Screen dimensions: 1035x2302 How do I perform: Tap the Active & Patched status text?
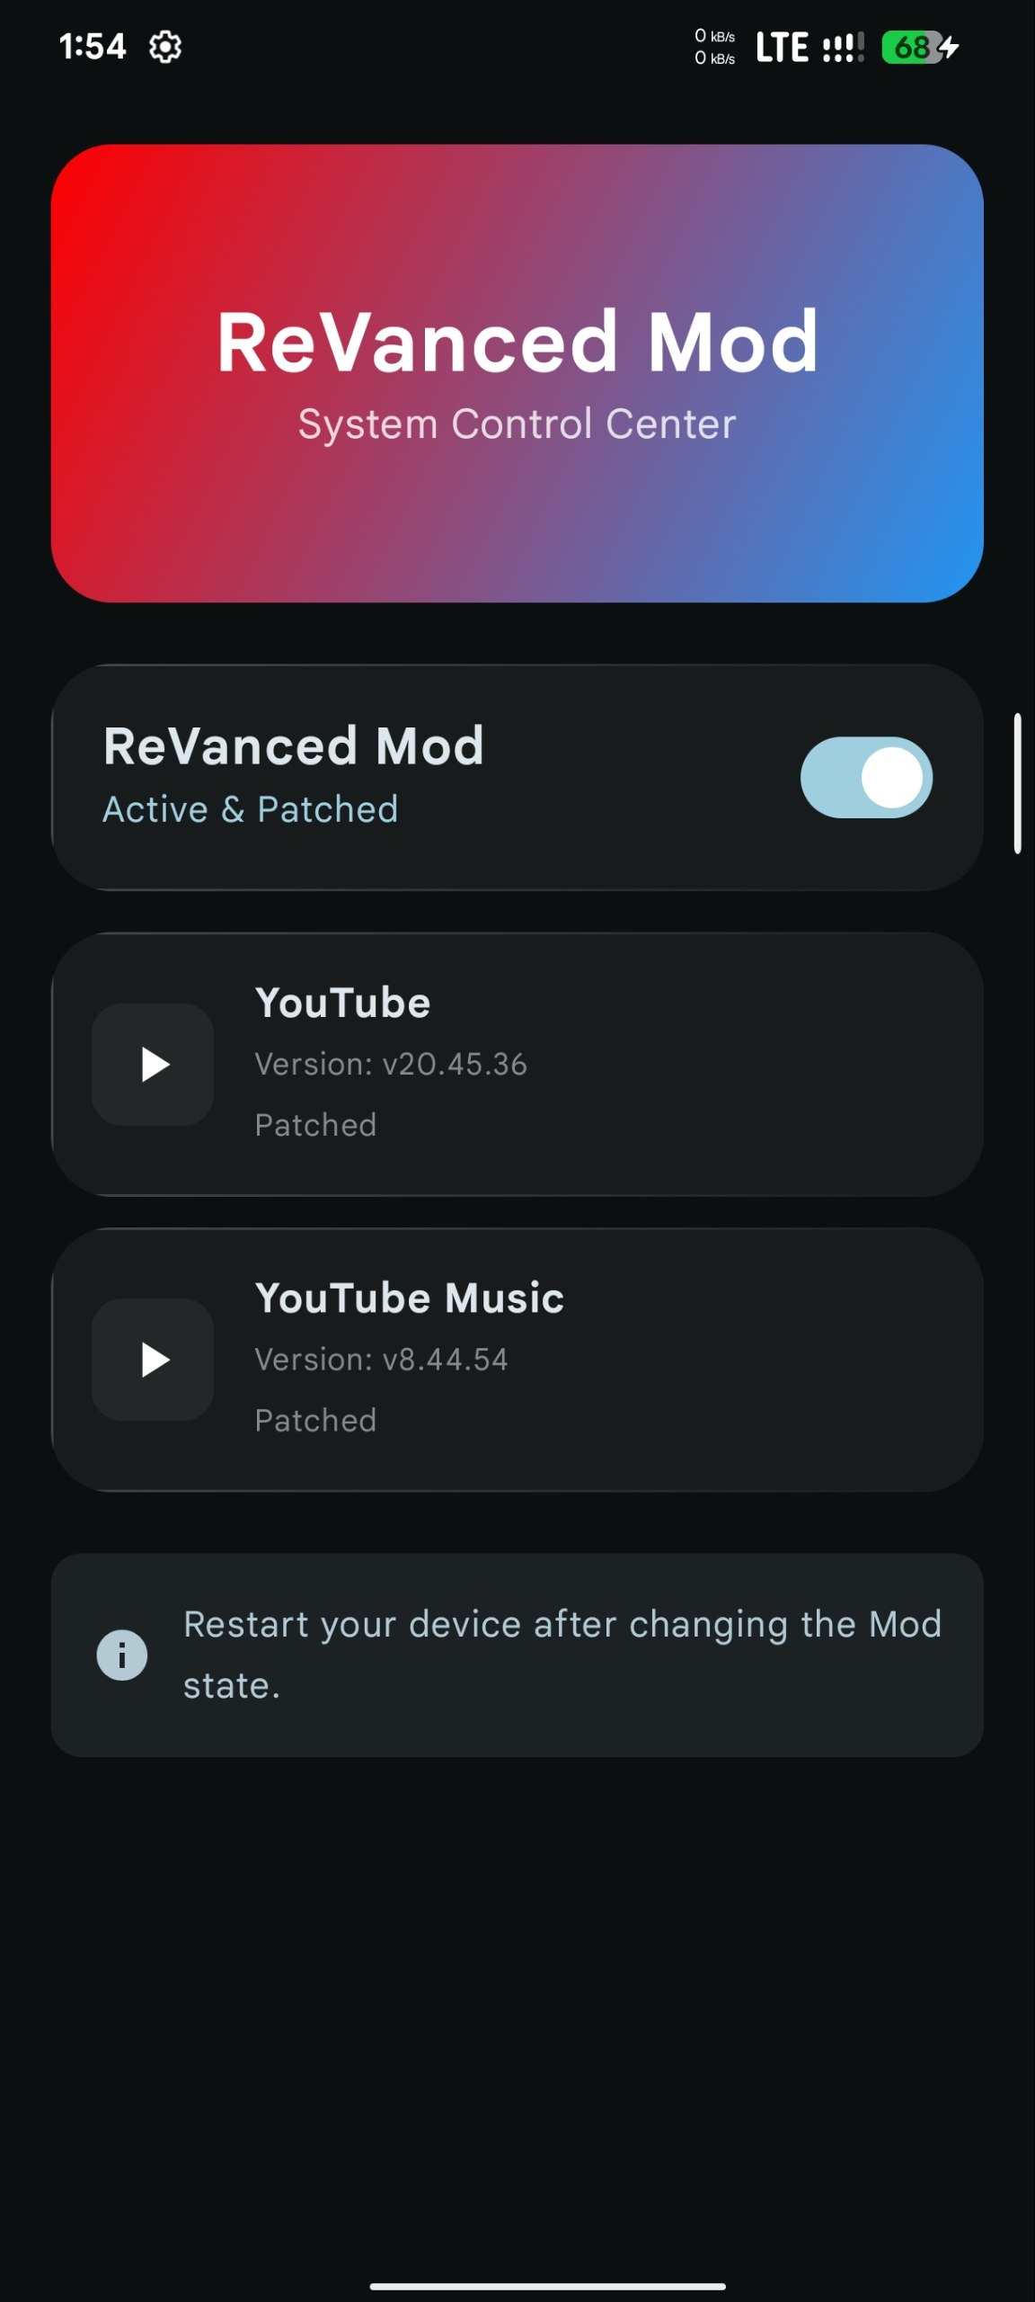pyautogui.click(x=251, y=808)
